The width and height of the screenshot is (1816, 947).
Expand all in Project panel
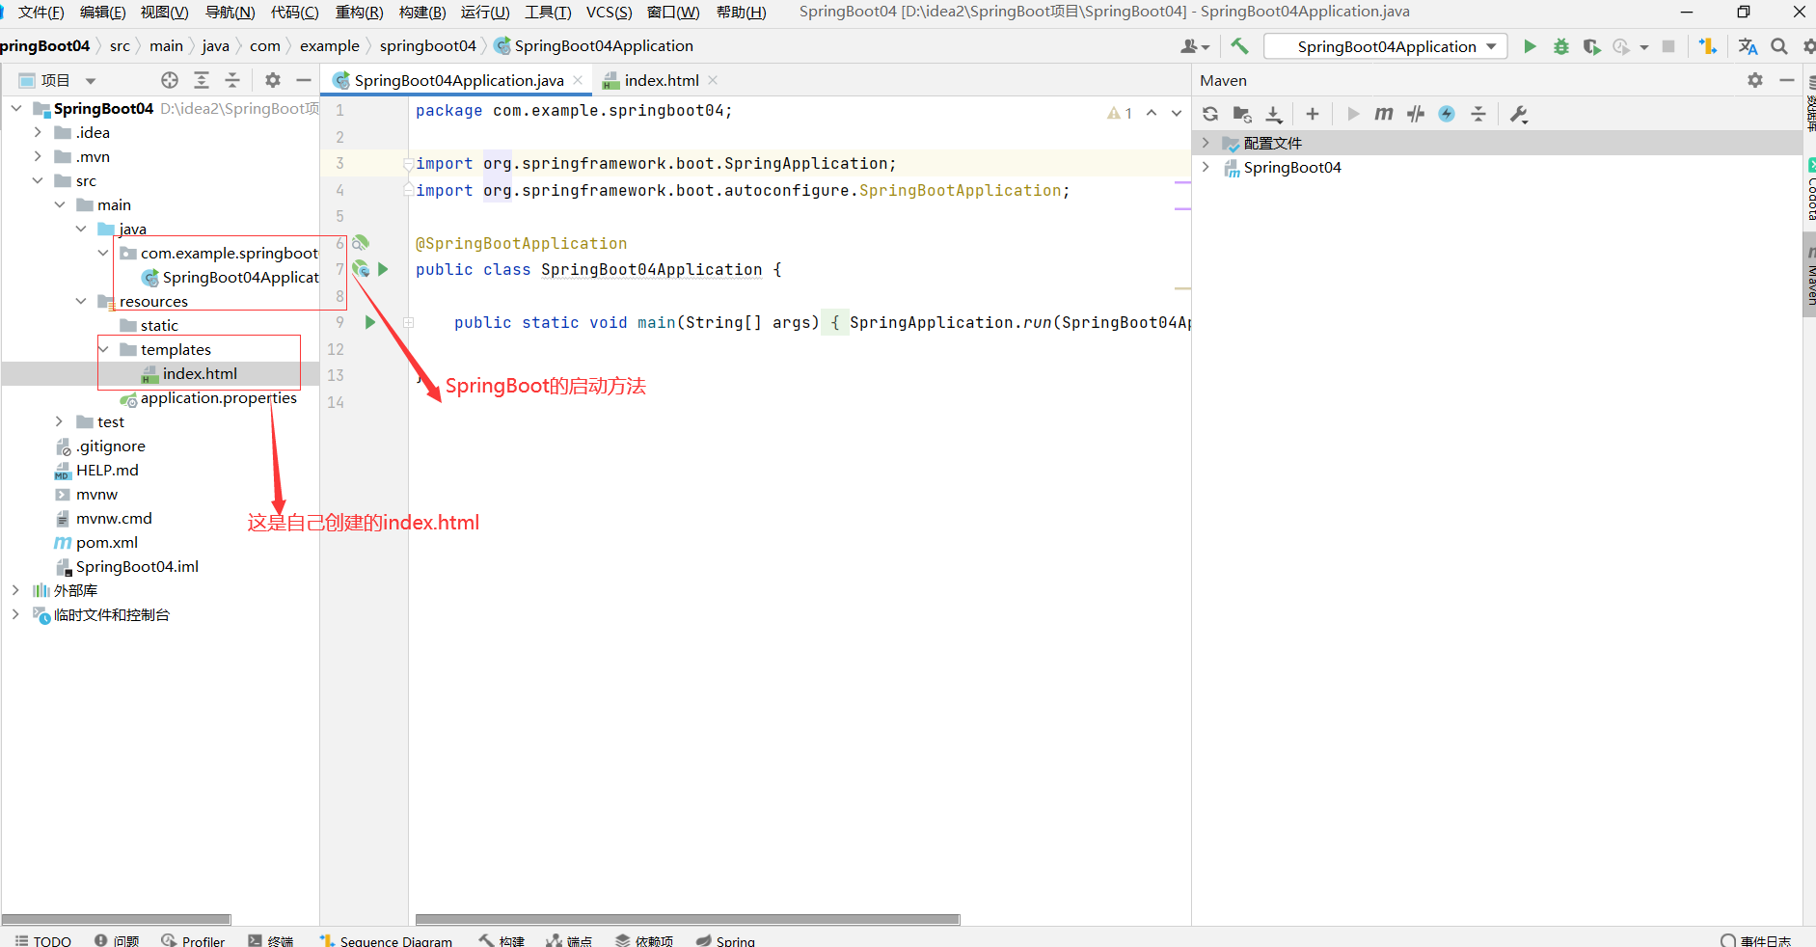point(202,80)
